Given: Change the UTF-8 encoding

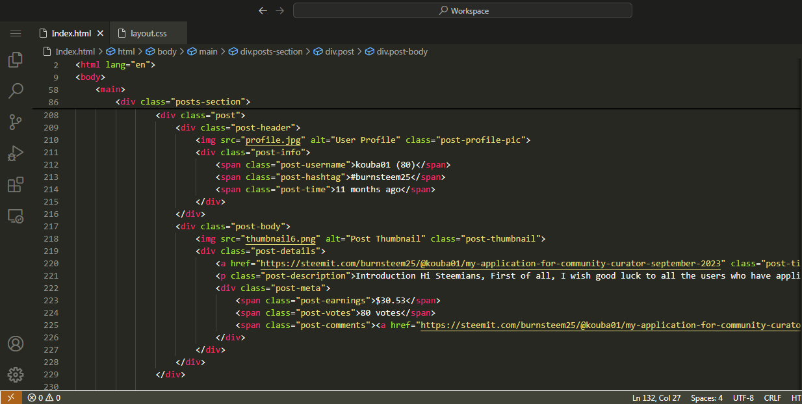Looking at the screenshot, I should (x=744, y=398).
